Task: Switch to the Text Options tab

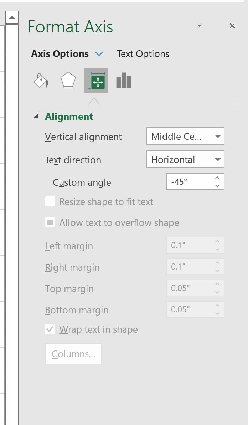Action: point(143,53)
